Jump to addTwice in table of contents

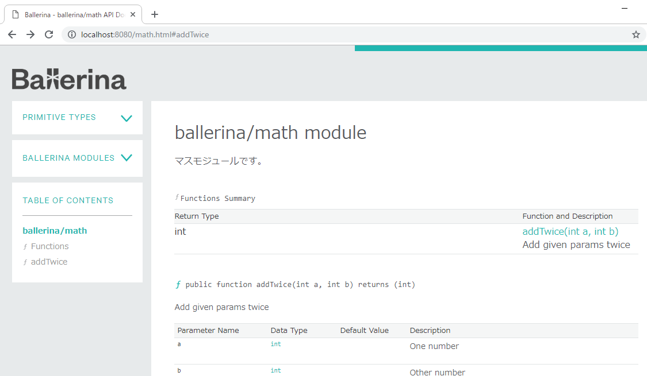tap(49, 262)
